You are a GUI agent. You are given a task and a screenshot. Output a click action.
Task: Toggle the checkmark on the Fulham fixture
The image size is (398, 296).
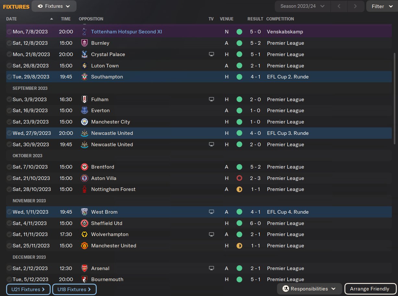(9, 100)
